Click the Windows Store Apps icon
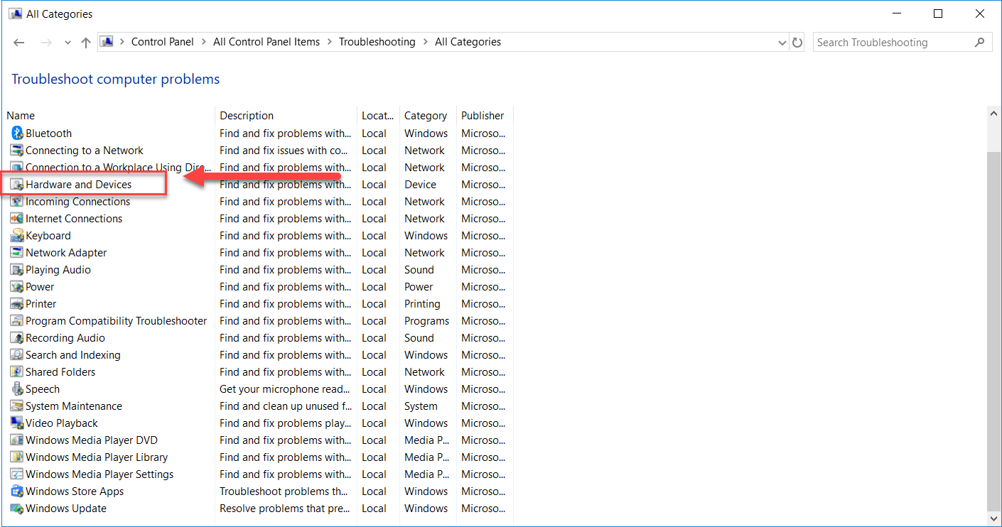The height and width of the screenshot is (527, 1002). [17, 491]
